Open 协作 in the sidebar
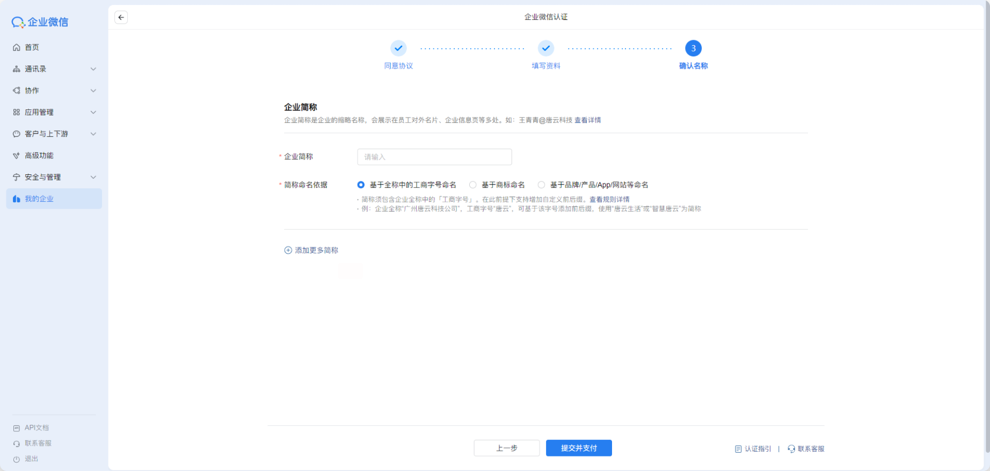This screenshot has height=471, width=990. point(54,91)
